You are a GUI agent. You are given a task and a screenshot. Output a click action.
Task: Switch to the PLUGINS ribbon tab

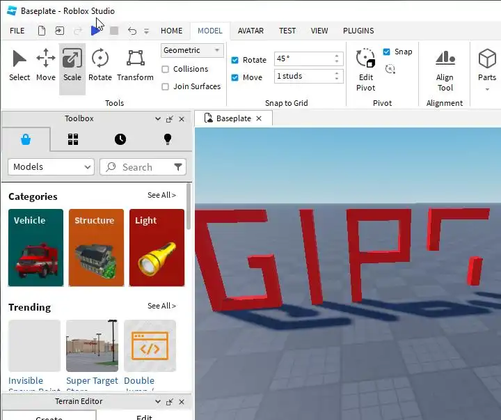pyautogui.click(x=358, y=31)
